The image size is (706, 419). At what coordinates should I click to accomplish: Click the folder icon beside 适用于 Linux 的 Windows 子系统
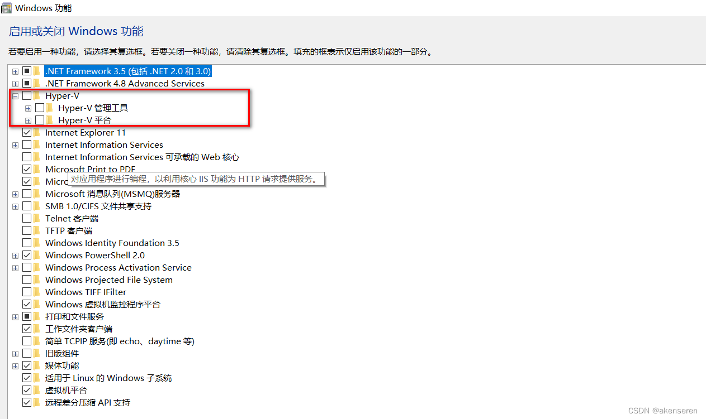(37, 378)
